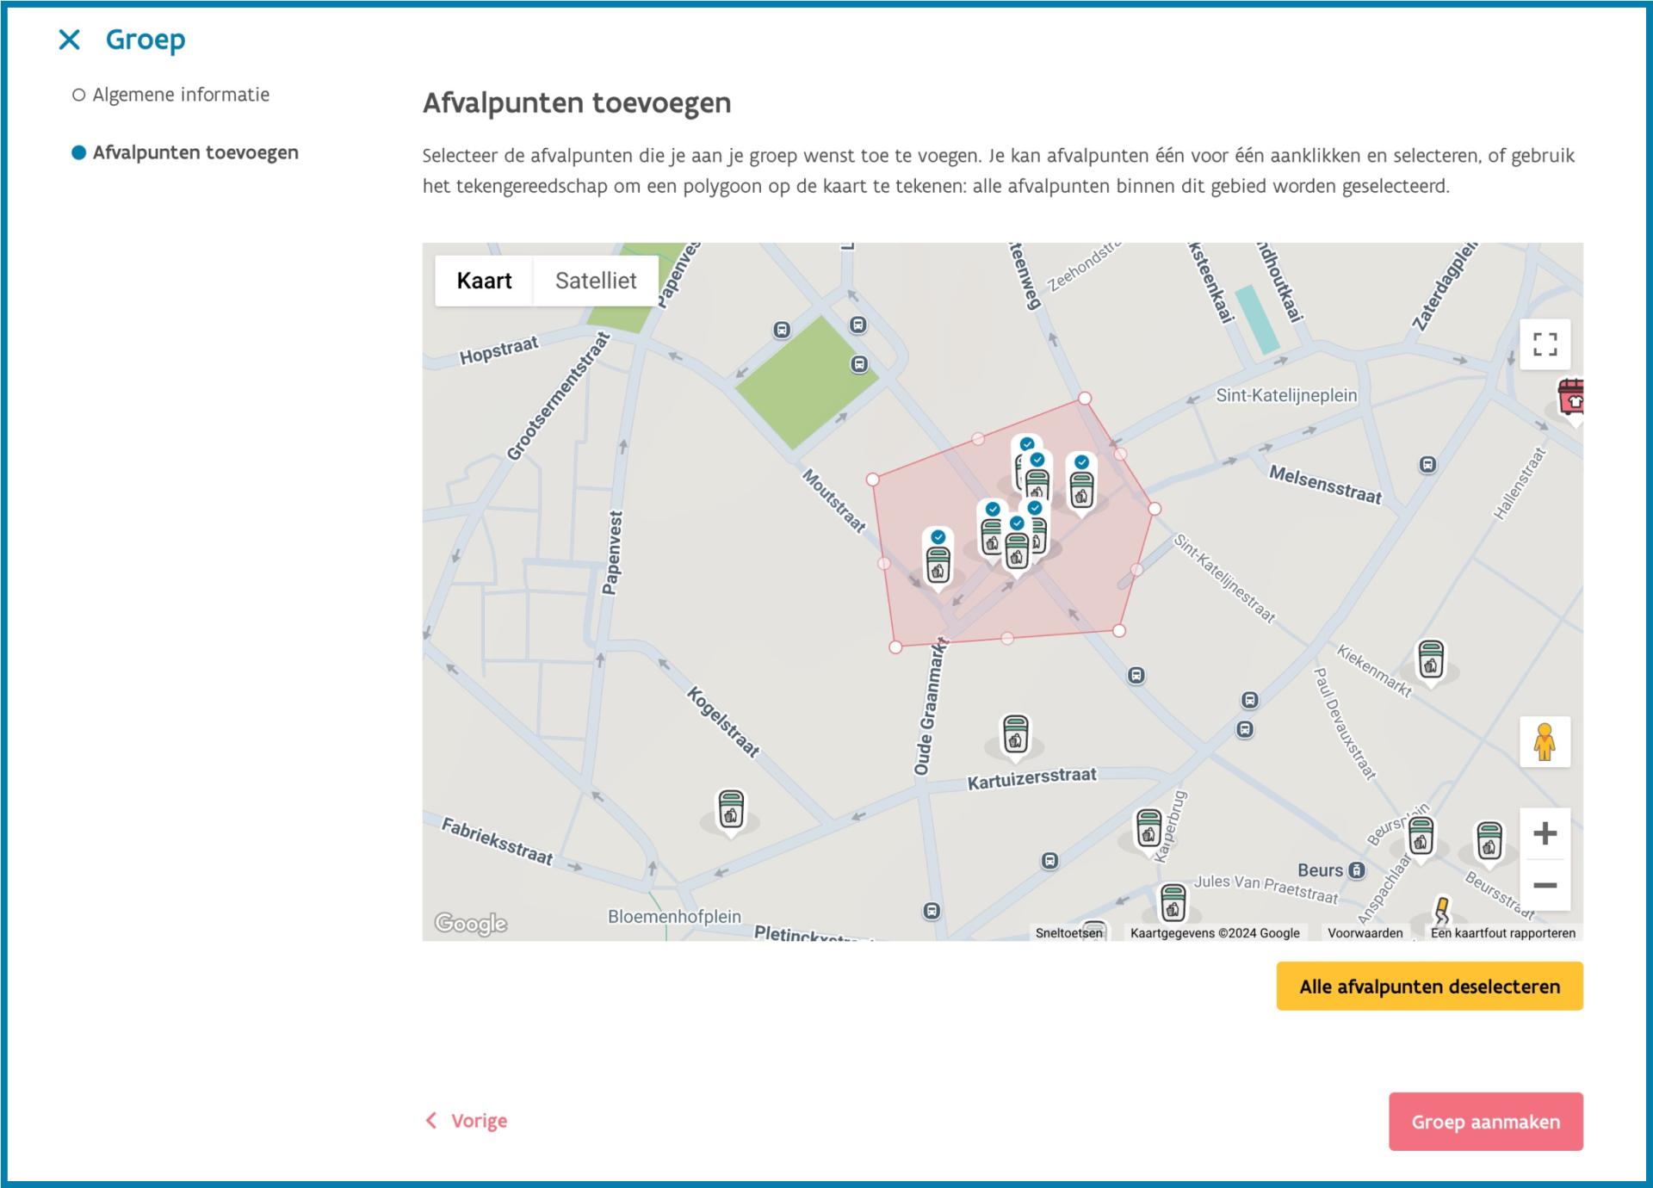The height and width of the screenshot is (1188, 1653).
Task: Deselect the leftmost checked waste point in polygon
Action: pos(938,560)
